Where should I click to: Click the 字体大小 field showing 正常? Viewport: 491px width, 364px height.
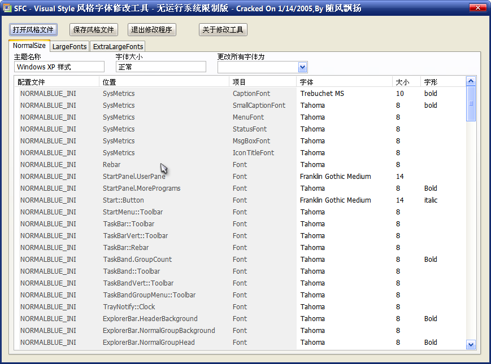click(x=161, y=67)
